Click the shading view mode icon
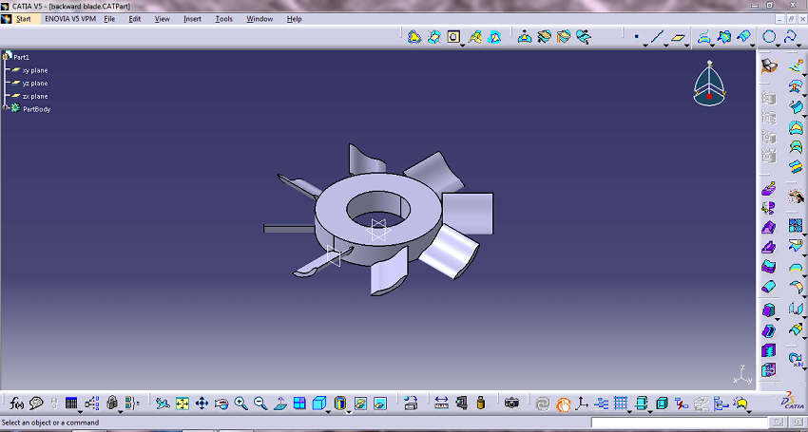This screenshot has width=808, height=432. (x=340, y=404)
